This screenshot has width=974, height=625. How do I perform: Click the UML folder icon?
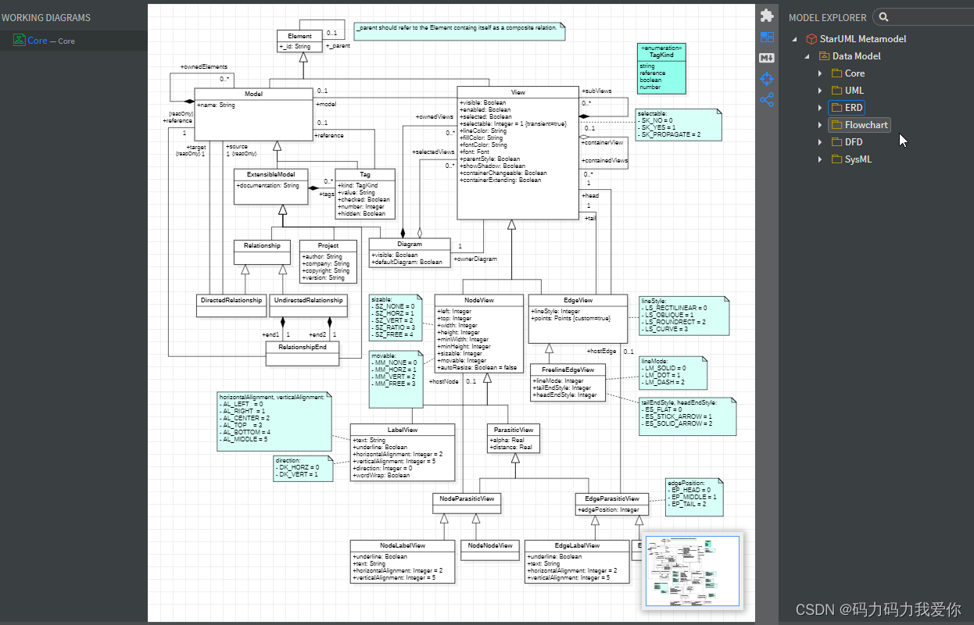click(836, 91)
